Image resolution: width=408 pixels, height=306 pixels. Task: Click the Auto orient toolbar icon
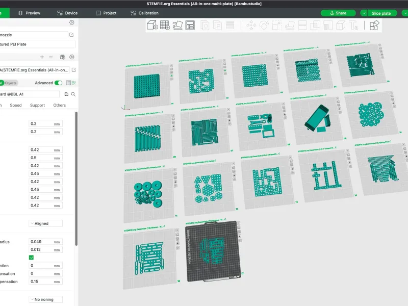(177, 25)
